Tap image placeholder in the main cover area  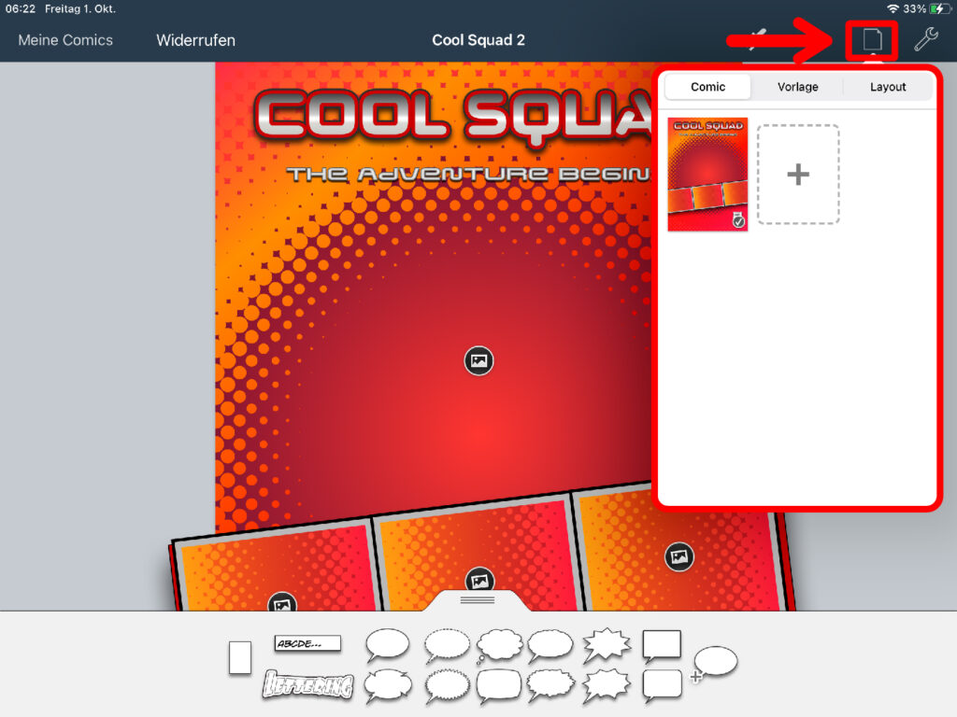click(478, 360)
